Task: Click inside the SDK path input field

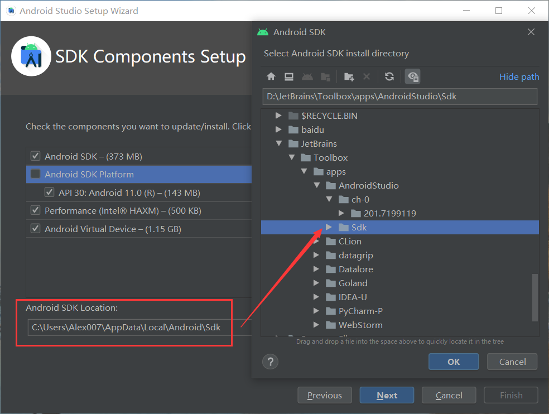Action: click(399, 97)
